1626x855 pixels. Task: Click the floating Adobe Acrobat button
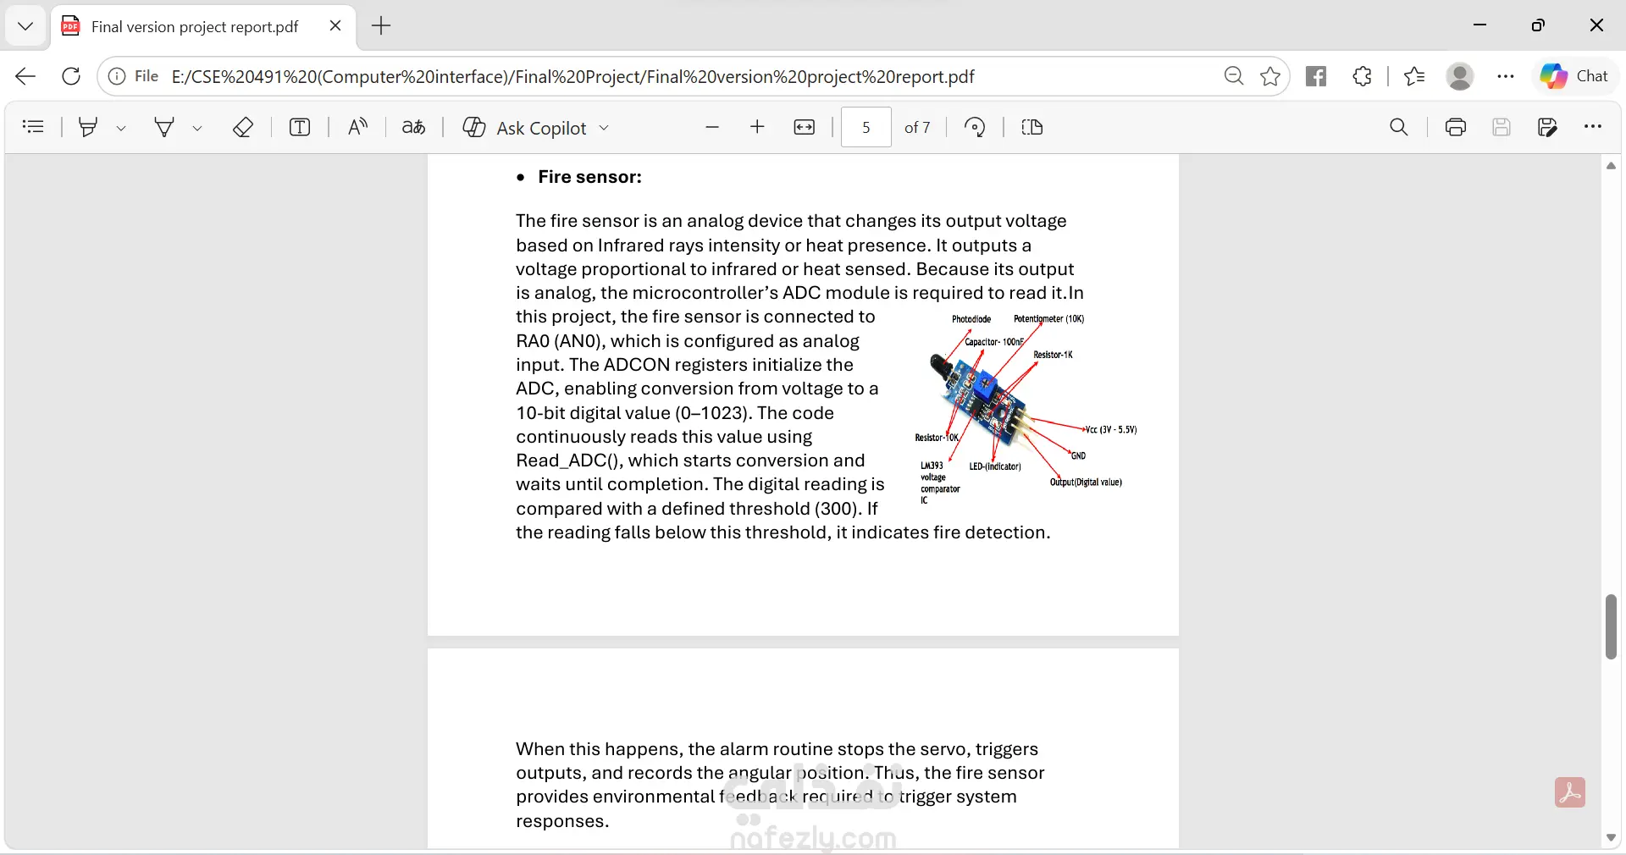click(1570, 792)
